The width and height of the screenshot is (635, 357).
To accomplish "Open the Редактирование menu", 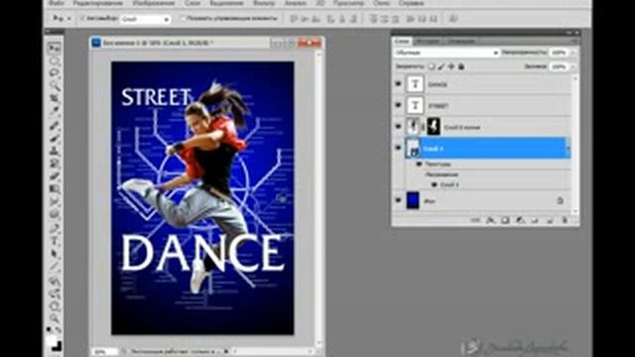I will click(x=97, y=3).
